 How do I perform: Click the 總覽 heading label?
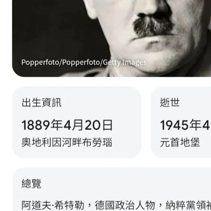[x=31, y=184]
